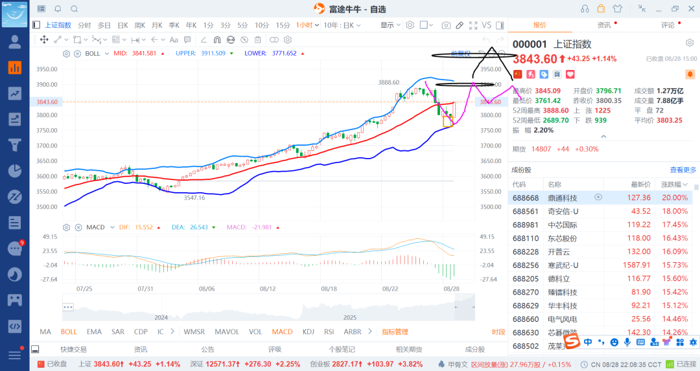Set price alert with orange bell
The image size is (700, 371).
pyautogui.click(x=690, y=74)
